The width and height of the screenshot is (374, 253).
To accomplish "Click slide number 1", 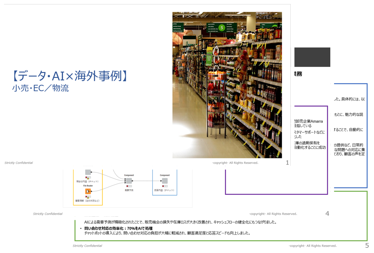I will pyautogui.click(x=287, y=162).
